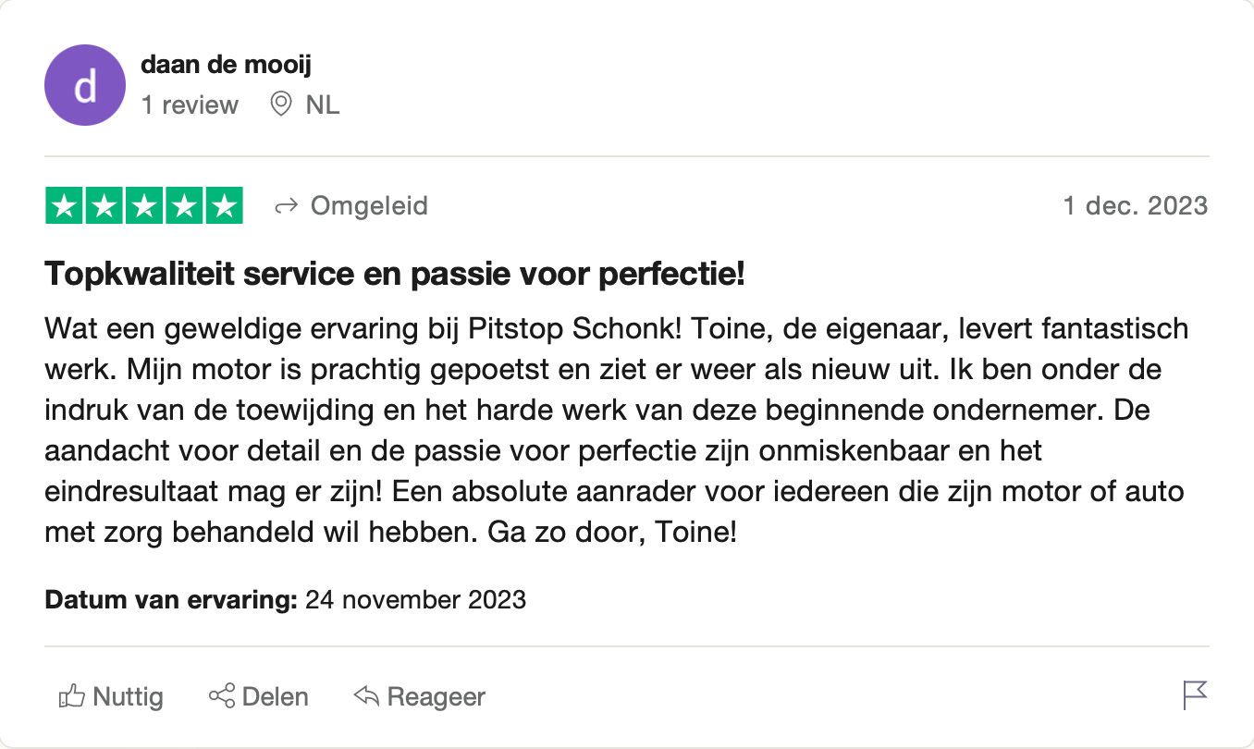This screenshot has height=749, width=1254.
Task: Choose the "Reageer" reply label
Action: (436, 696)
